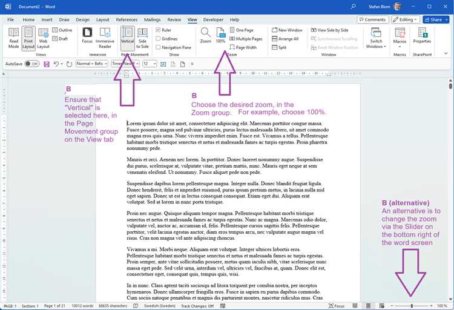Open Macros dropdown

[x=400, y=38]
